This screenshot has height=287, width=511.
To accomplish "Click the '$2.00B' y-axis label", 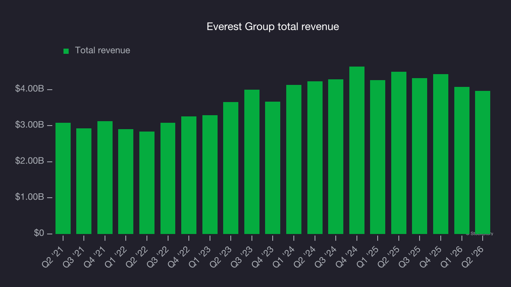I will tap(30, 161).
